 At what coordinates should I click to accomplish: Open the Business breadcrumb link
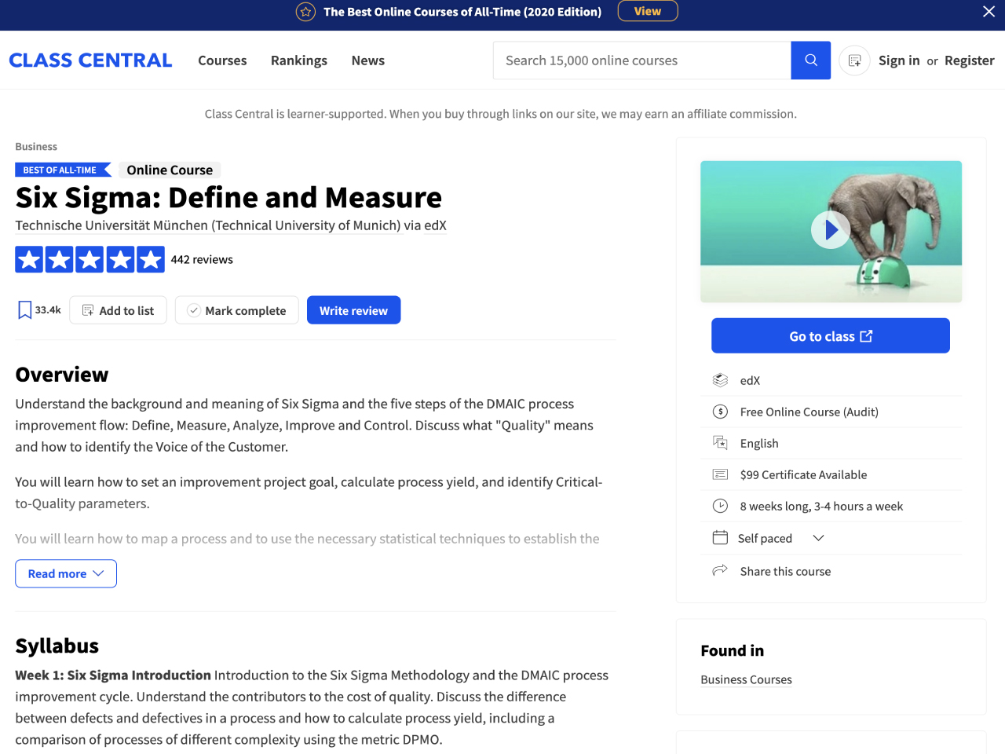tap(36, 147)
